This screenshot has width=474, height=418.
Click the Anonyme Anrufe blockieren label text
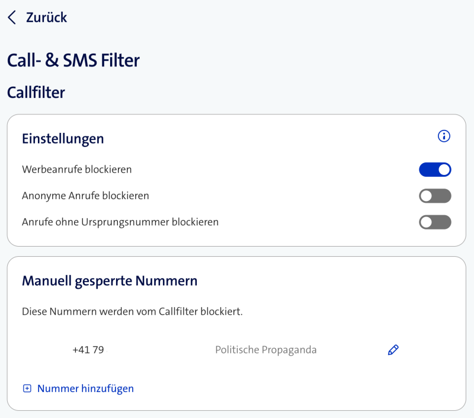click(x=85, y=196)
